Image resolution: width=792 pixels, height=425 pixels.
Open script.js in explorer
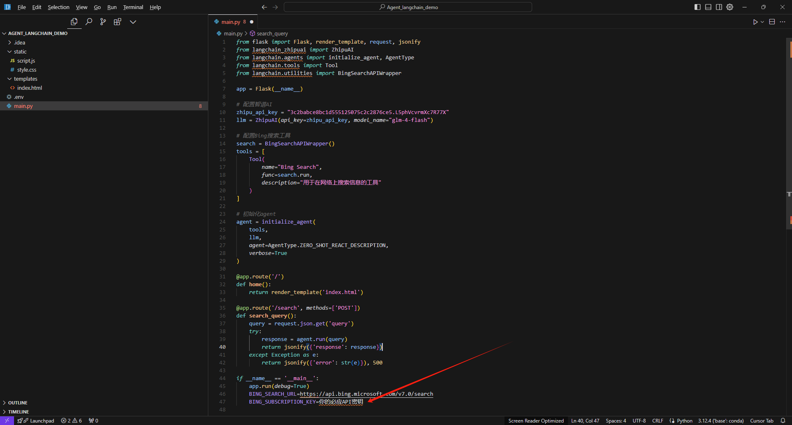coord(104,61)
